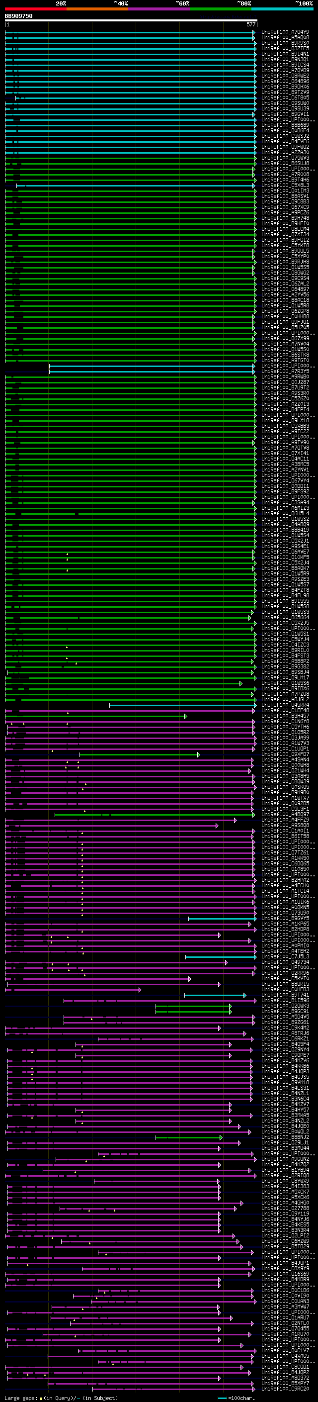Select the UniRef100_Q9XFD7 label

(285, 754)
